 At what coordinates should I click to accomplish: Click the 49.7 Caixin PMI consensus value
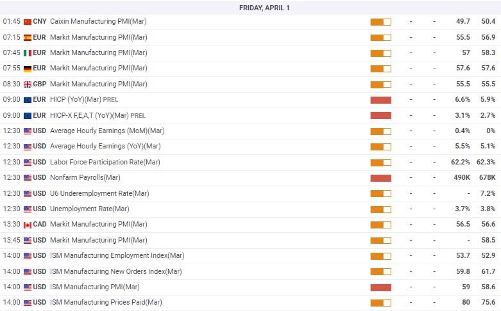pyautogui.click(x=463, y=21)
